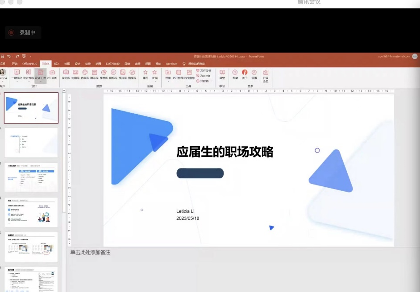Click the notes field 单击此处添加备注
Viewport: 420px width, 292px height.
(x=90, y=253)
